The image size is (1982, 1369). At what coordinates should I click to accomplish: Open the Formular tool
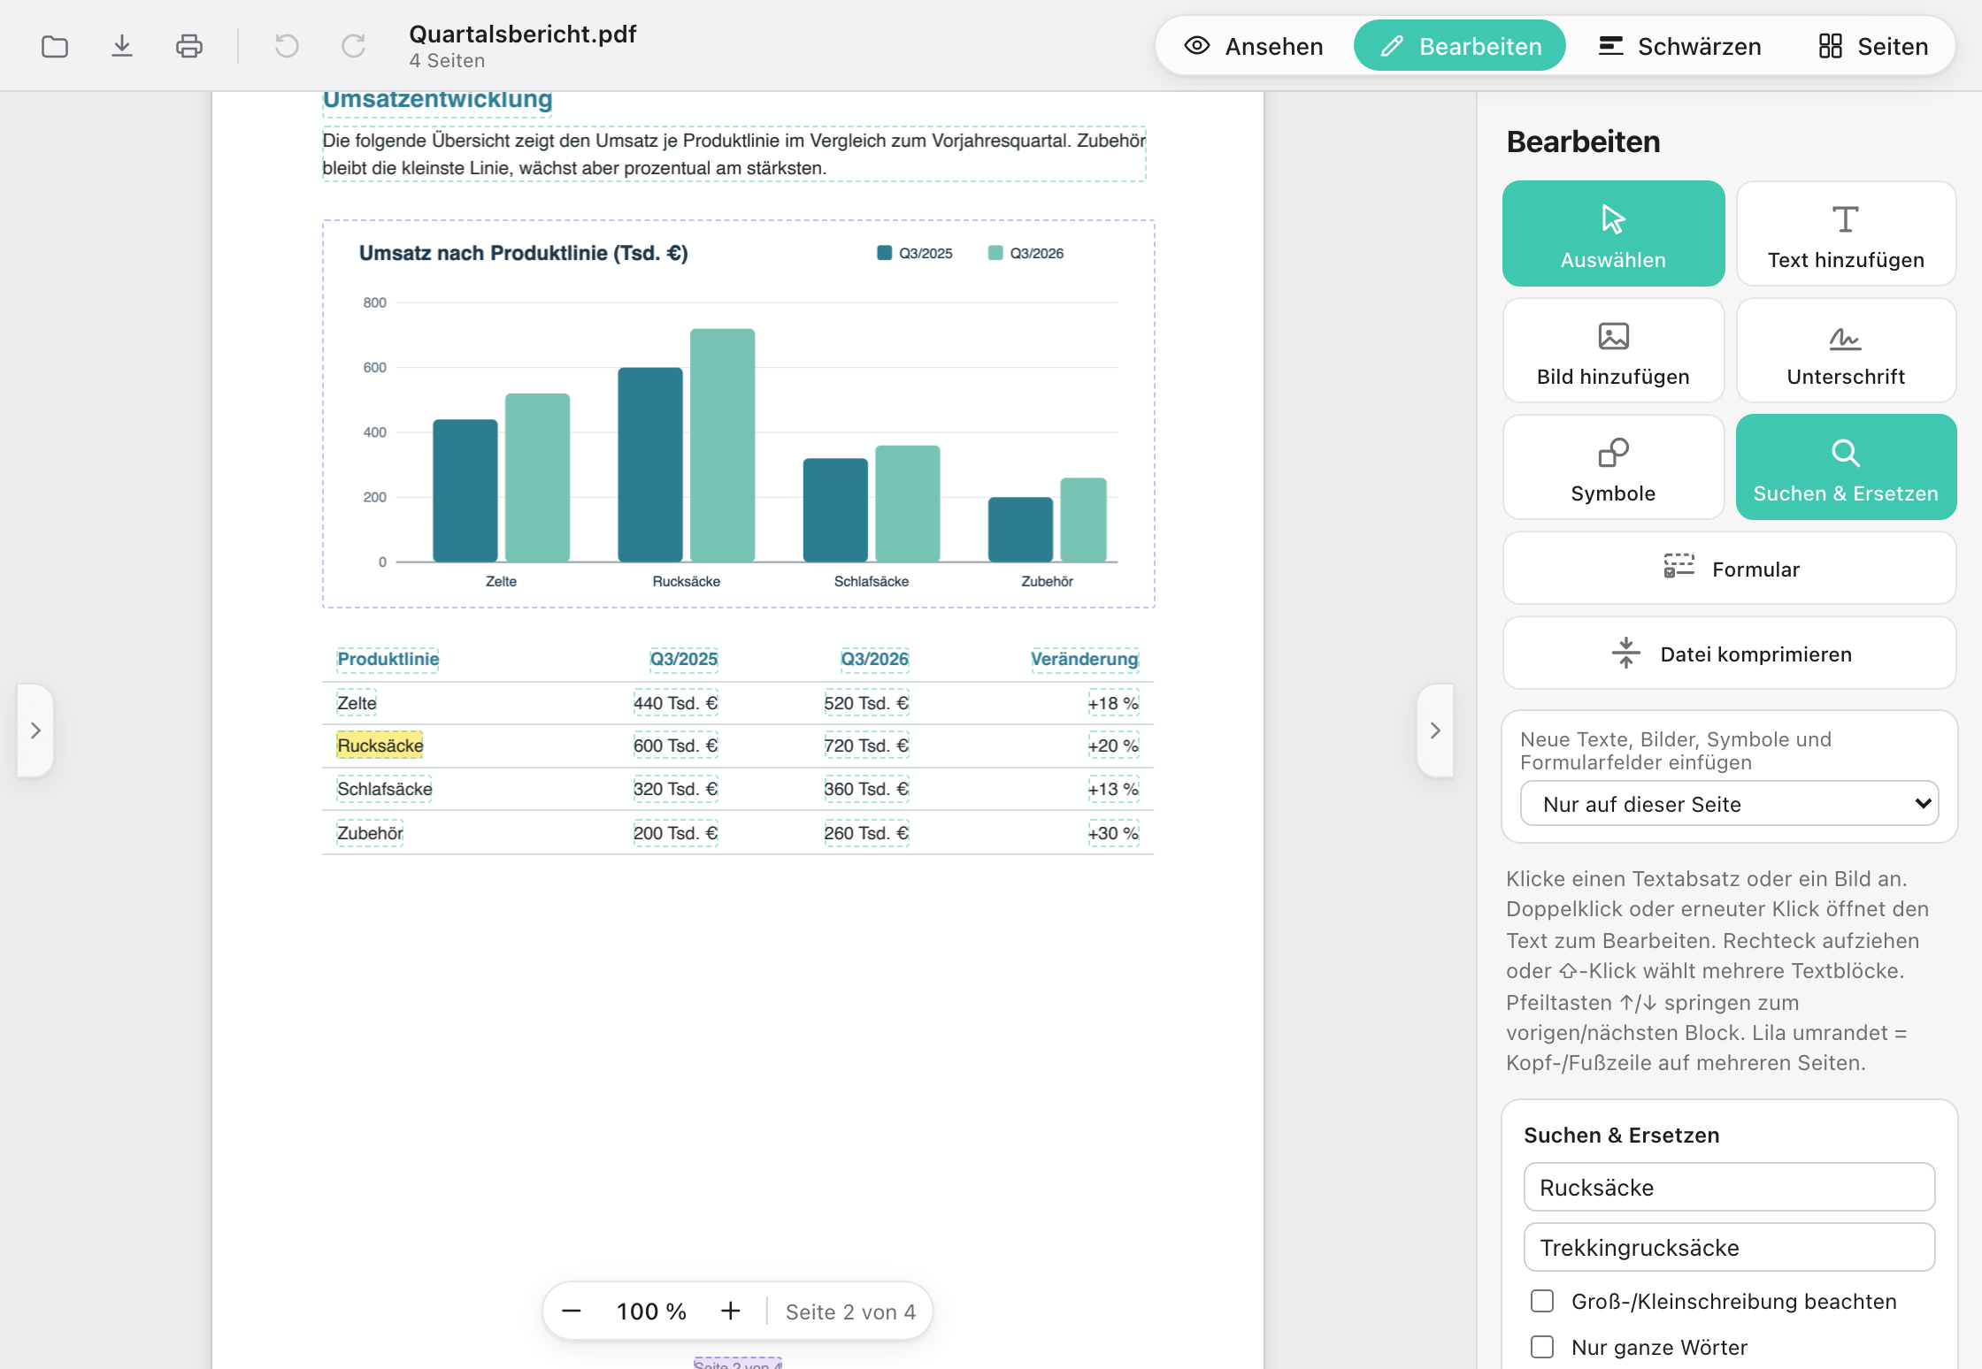[1729, 569]
